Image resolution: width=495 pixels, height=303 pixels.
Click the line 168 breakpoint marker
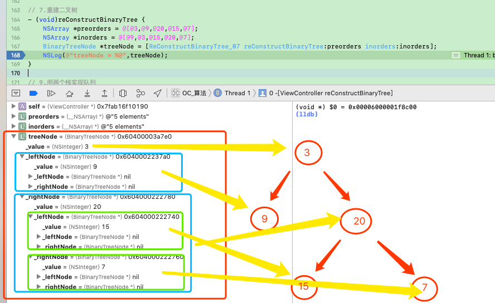click(x=16, y=55)
